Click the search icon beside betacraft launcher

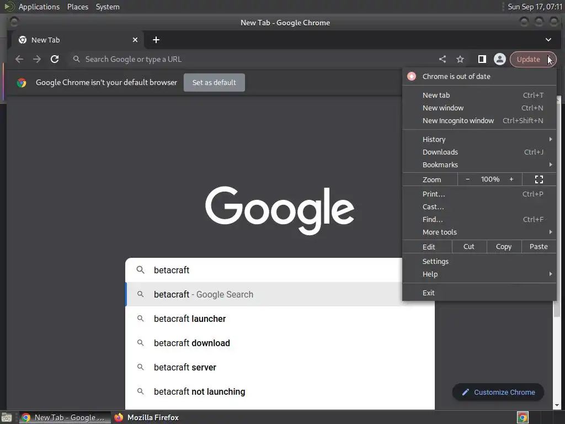click(x=141, y=319)
